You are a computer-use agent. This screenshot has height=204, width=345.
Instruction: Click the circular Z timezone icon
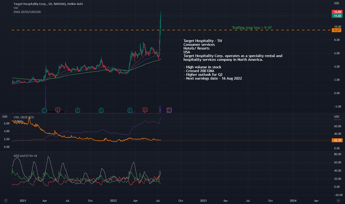[6, 200]
